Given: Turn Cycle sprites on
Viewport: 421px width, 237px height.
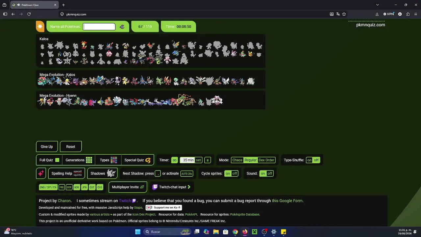Looking at the screenshot, I should [228, 173].
